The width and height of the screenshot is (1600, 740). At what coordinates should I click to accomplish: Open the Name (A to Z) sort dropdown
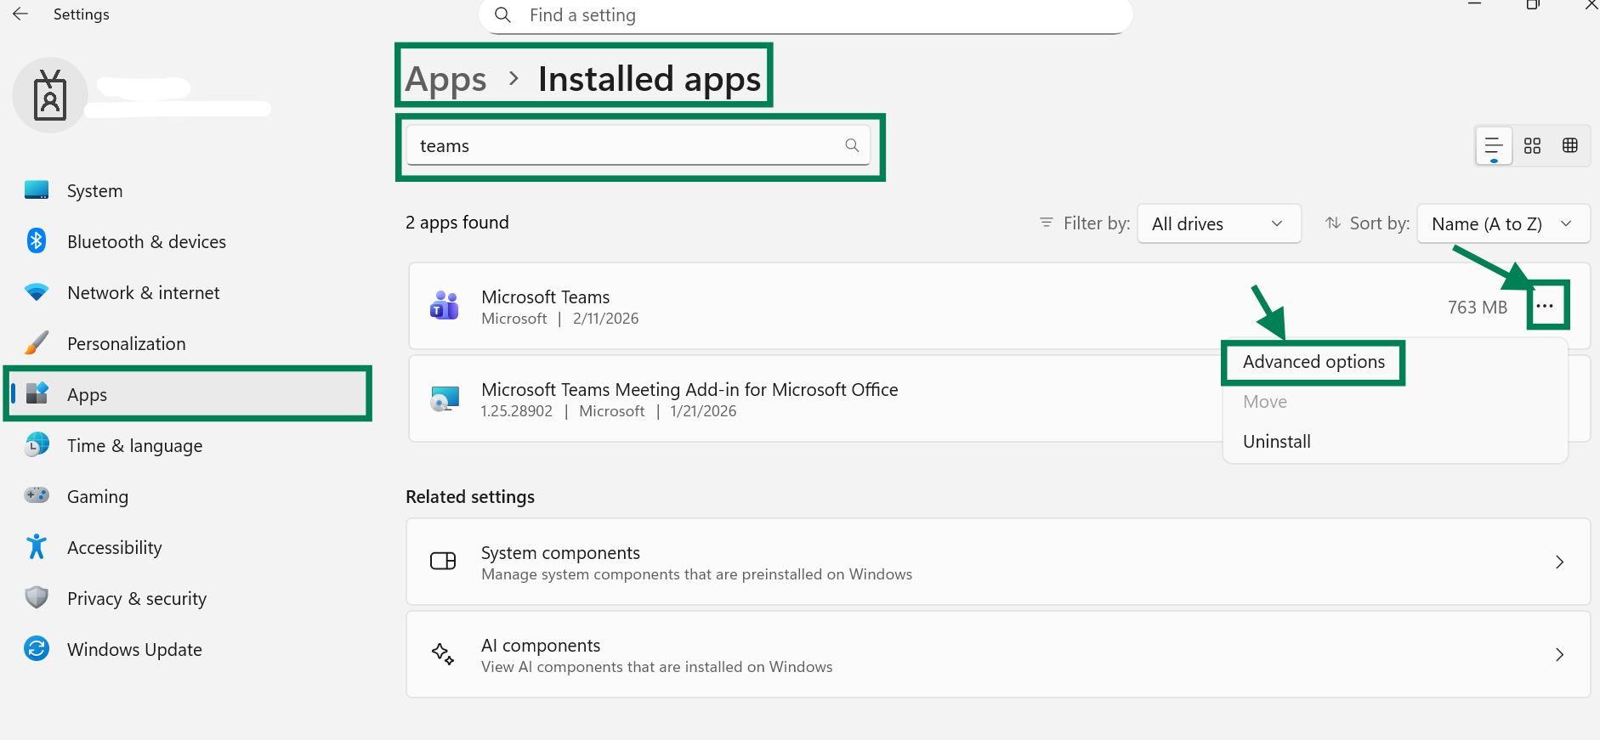click(x=1503, y=223)
